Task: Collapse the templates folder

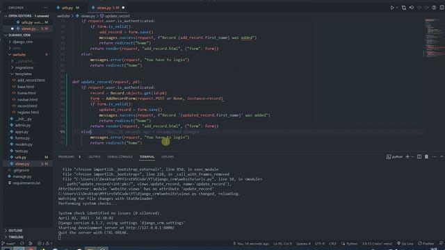Action: click(x=23, y=74)
